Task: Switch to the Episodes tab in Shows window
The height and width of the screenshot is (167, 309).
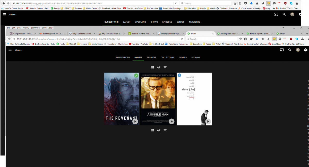Action: click(x=167, y=22)
